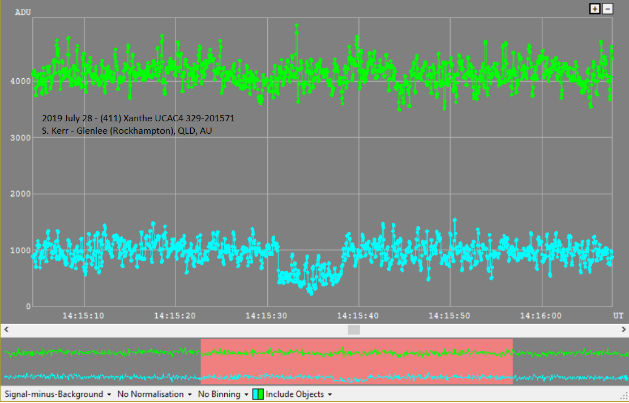Viewport: 629px width, 403px height.
Task: Click the 14:15:30 time axis label
Action: click(x=266, y=316)
